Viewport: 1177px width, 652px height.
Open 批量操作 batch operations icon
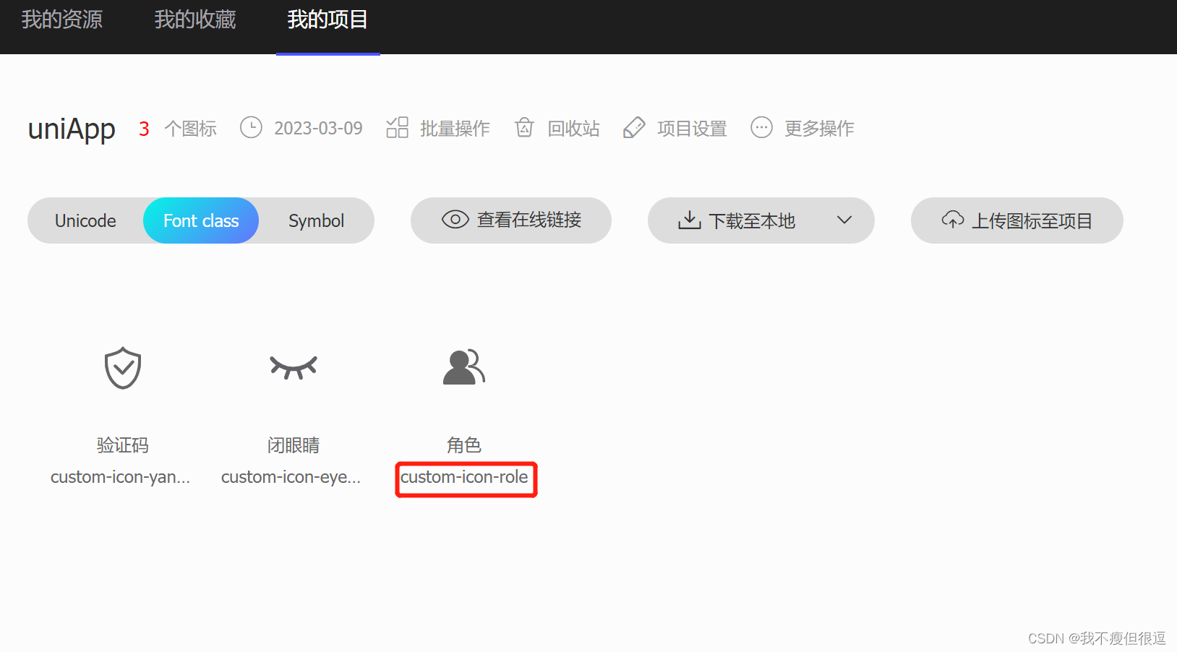point(397,128)
